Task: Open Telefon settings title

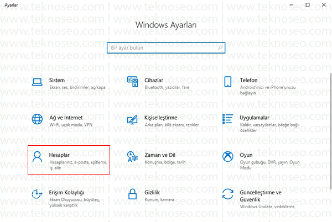Action: pos(248,80)
